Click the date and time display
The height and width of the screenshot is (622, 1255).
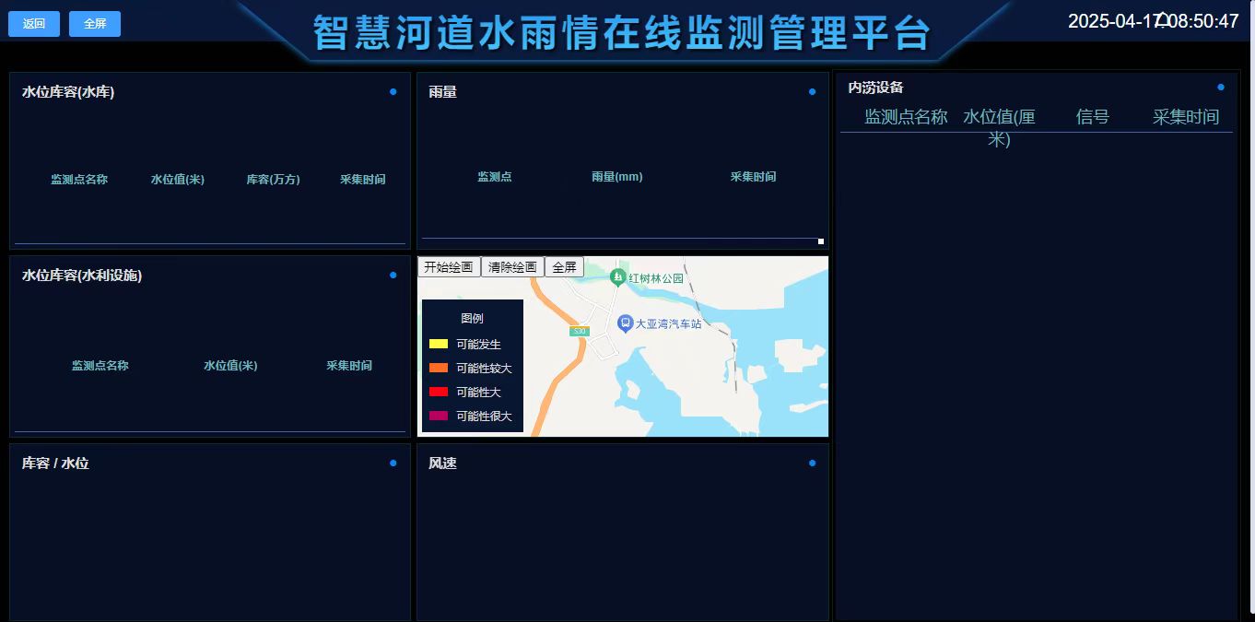coord(1154,21)
